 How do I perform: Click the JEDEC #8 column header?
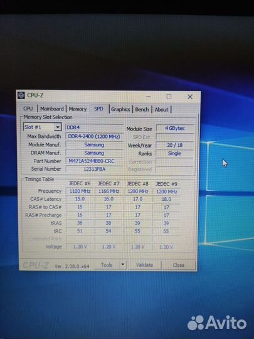click(137, 184)
